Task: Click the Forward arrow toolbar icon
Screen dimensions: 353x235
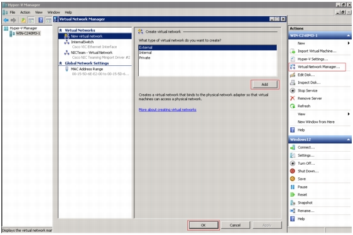Action: point(13,20)
